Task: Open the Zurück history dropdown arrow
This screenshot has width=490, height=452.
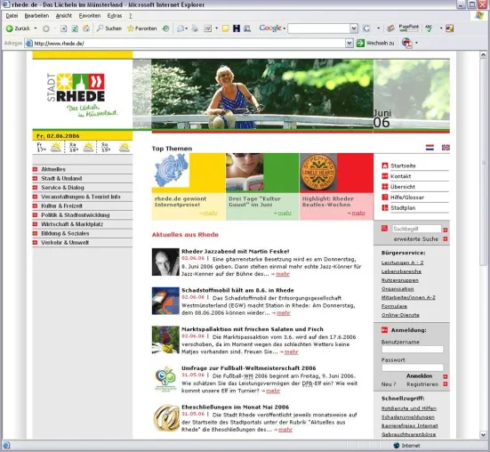Action: [36, 28]
